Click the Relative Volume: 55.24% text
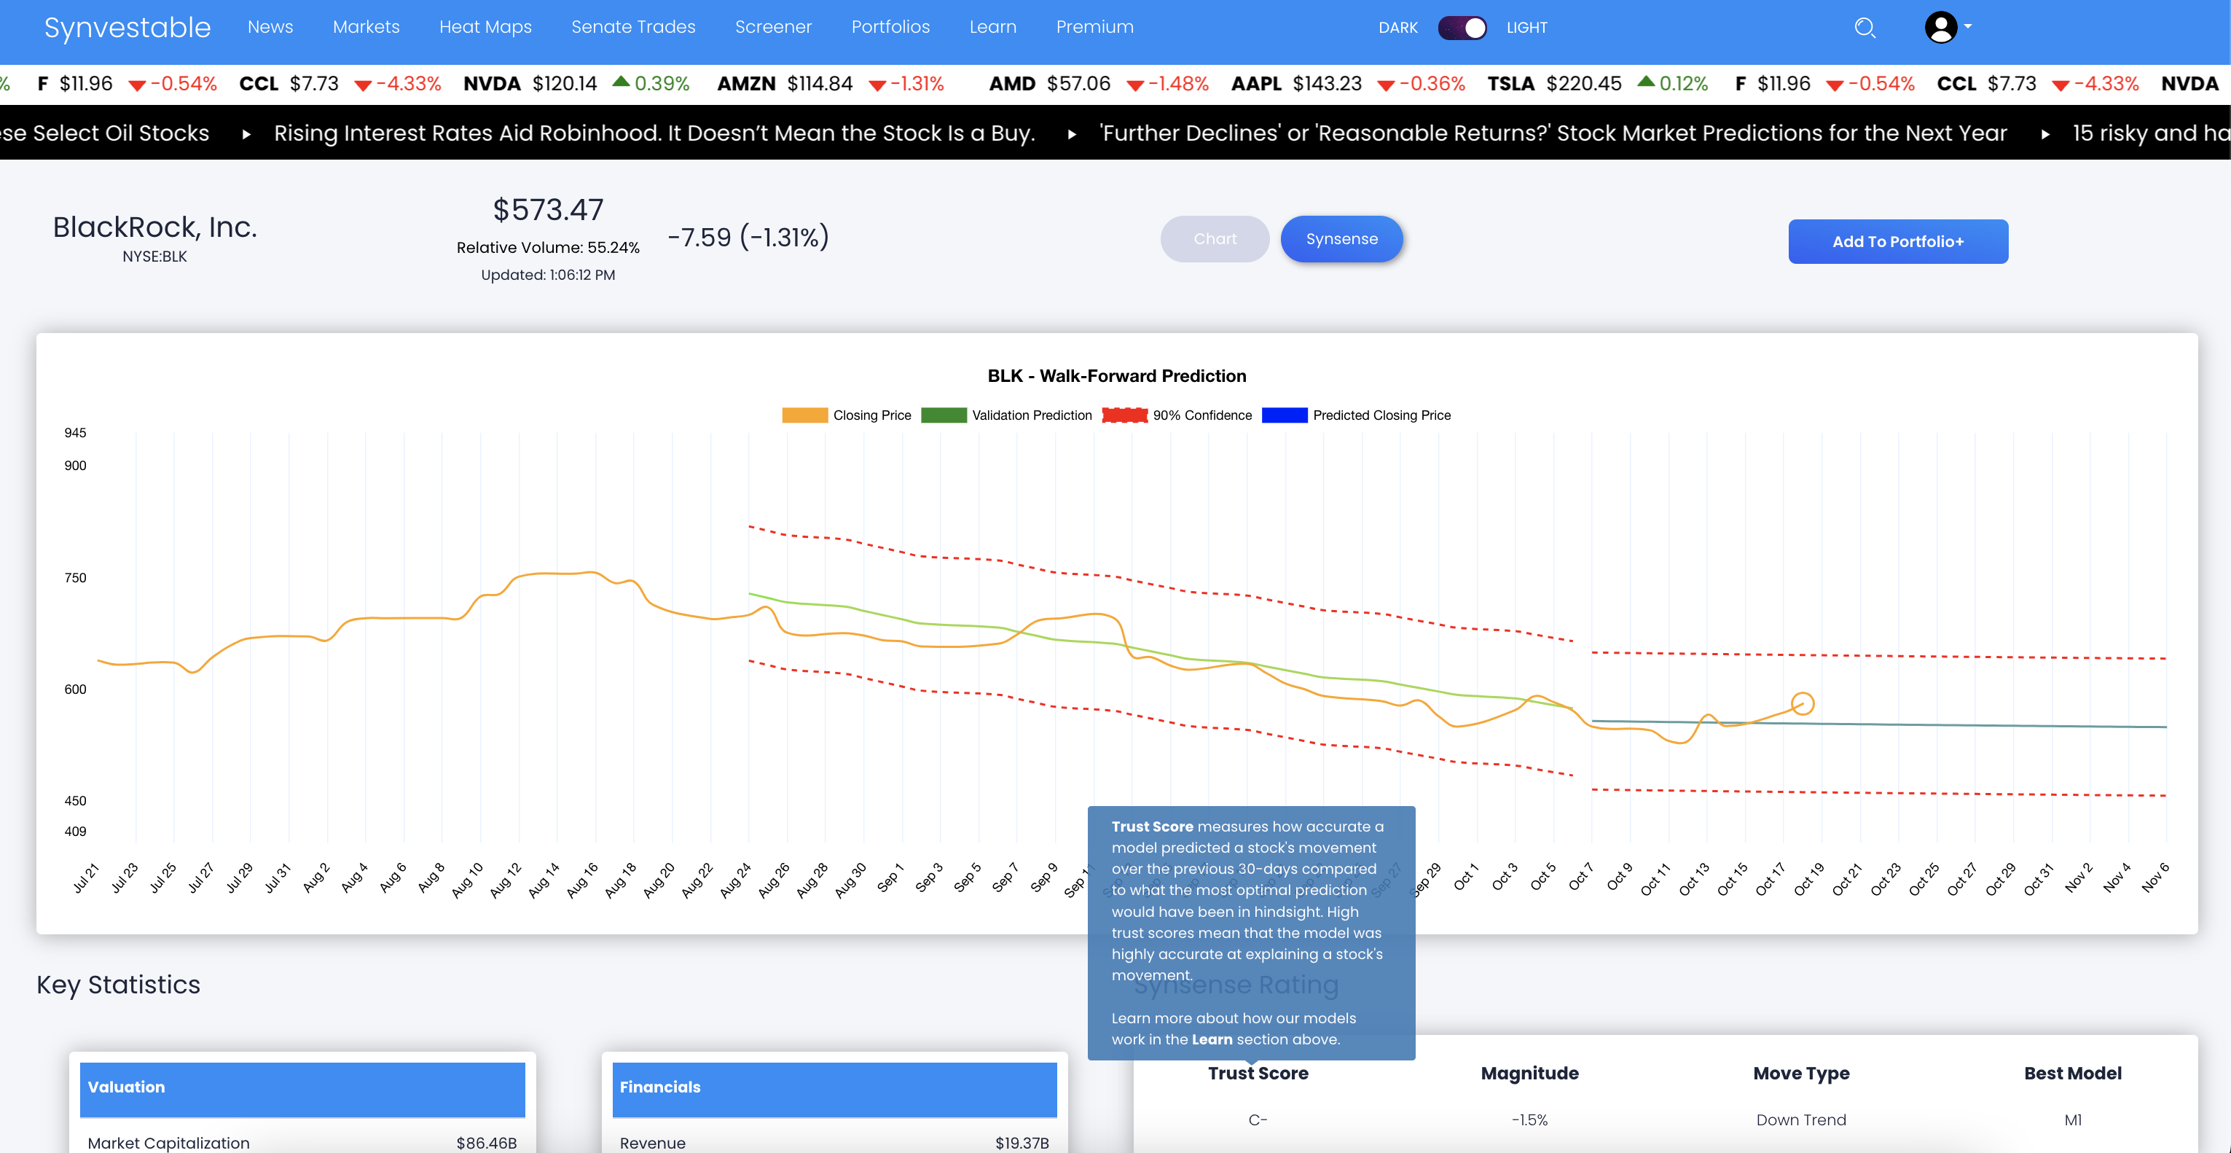 click(x=548, y=248)
